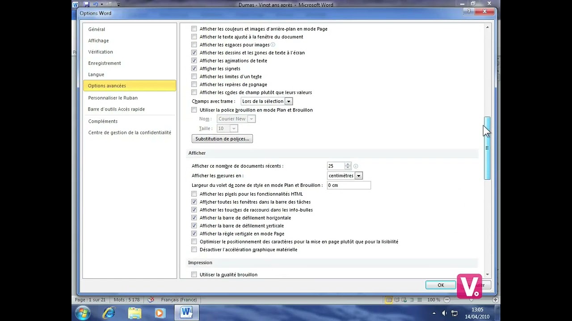Toggle 'Afficher les animations de texte' checkbox
This screenshot has width=572, height=321.
(x=194, y=61)
